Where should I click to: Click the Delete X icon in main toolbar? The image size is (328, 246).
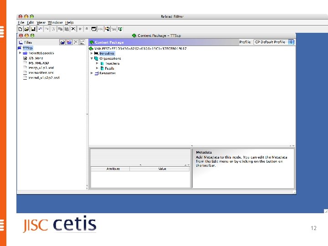point(73,29)
